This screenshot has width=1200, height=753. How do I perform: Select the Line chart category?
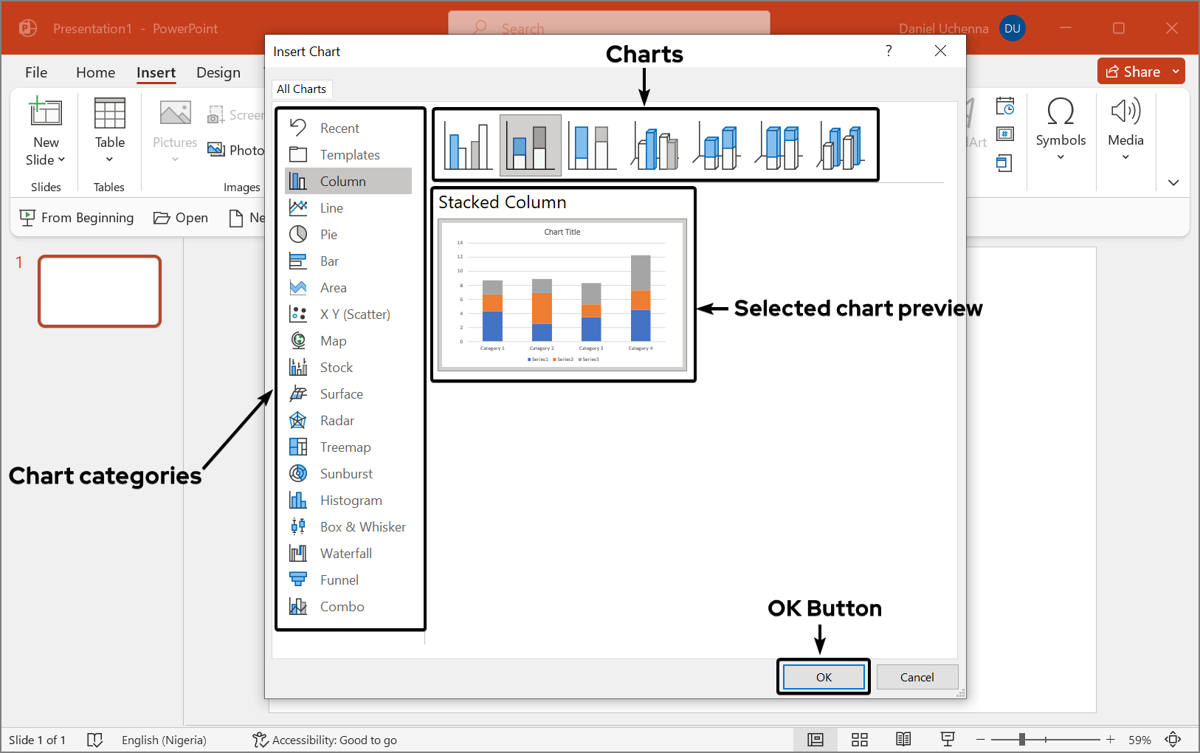pos(331,207)
